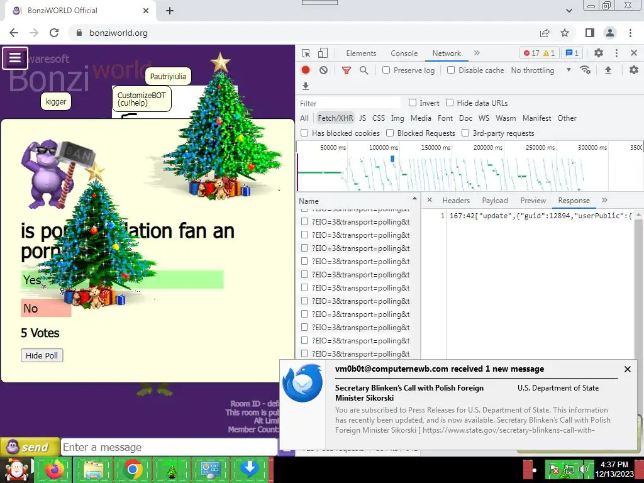Screen dimensions: 644x483
Task: Click the issues counter badge
Action: point(572,53)
